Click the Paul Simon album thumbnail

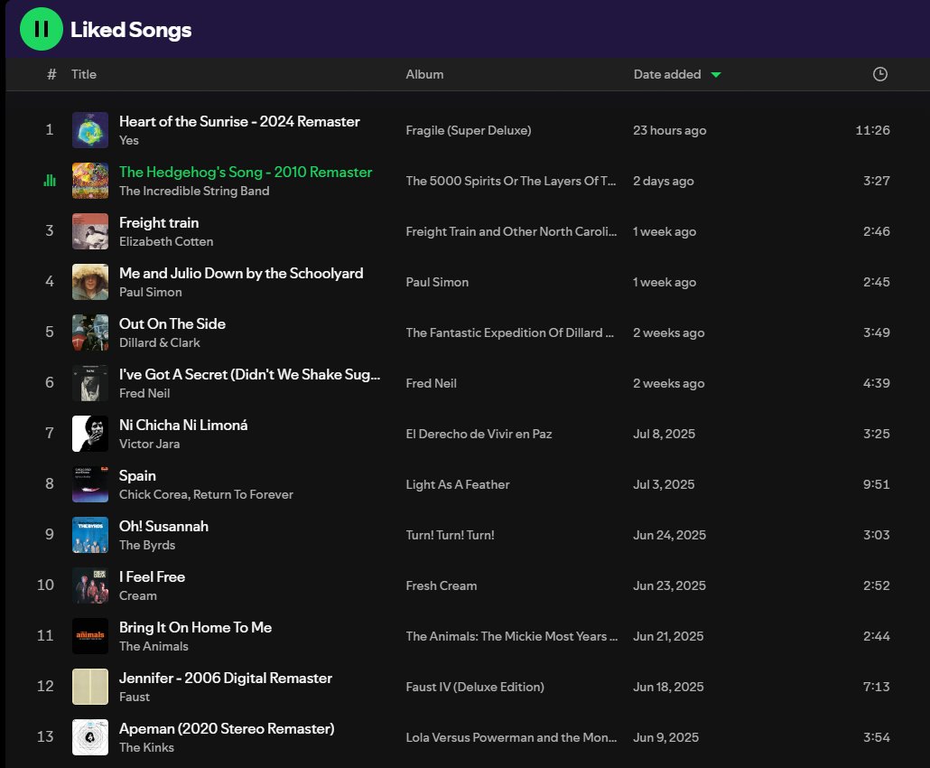coord(90,282)
